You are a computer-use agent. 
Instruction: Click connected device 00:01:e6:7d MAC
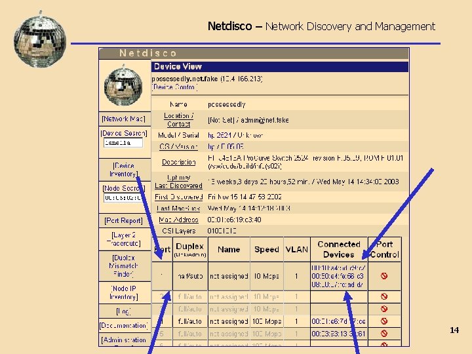[x=339, y=321]
